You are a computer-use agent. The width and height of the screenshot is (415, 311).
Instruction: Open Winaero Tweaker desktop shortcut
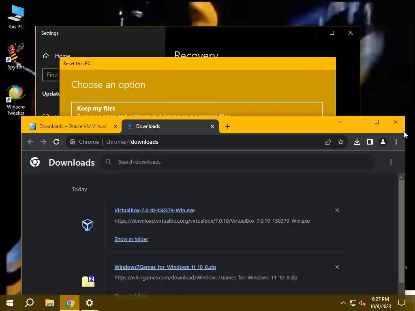[16, 100]
